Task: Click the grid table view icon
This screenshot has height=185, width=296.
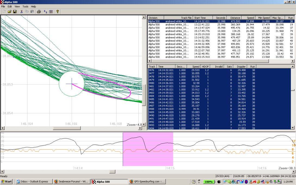Action: tap(51, 12)
